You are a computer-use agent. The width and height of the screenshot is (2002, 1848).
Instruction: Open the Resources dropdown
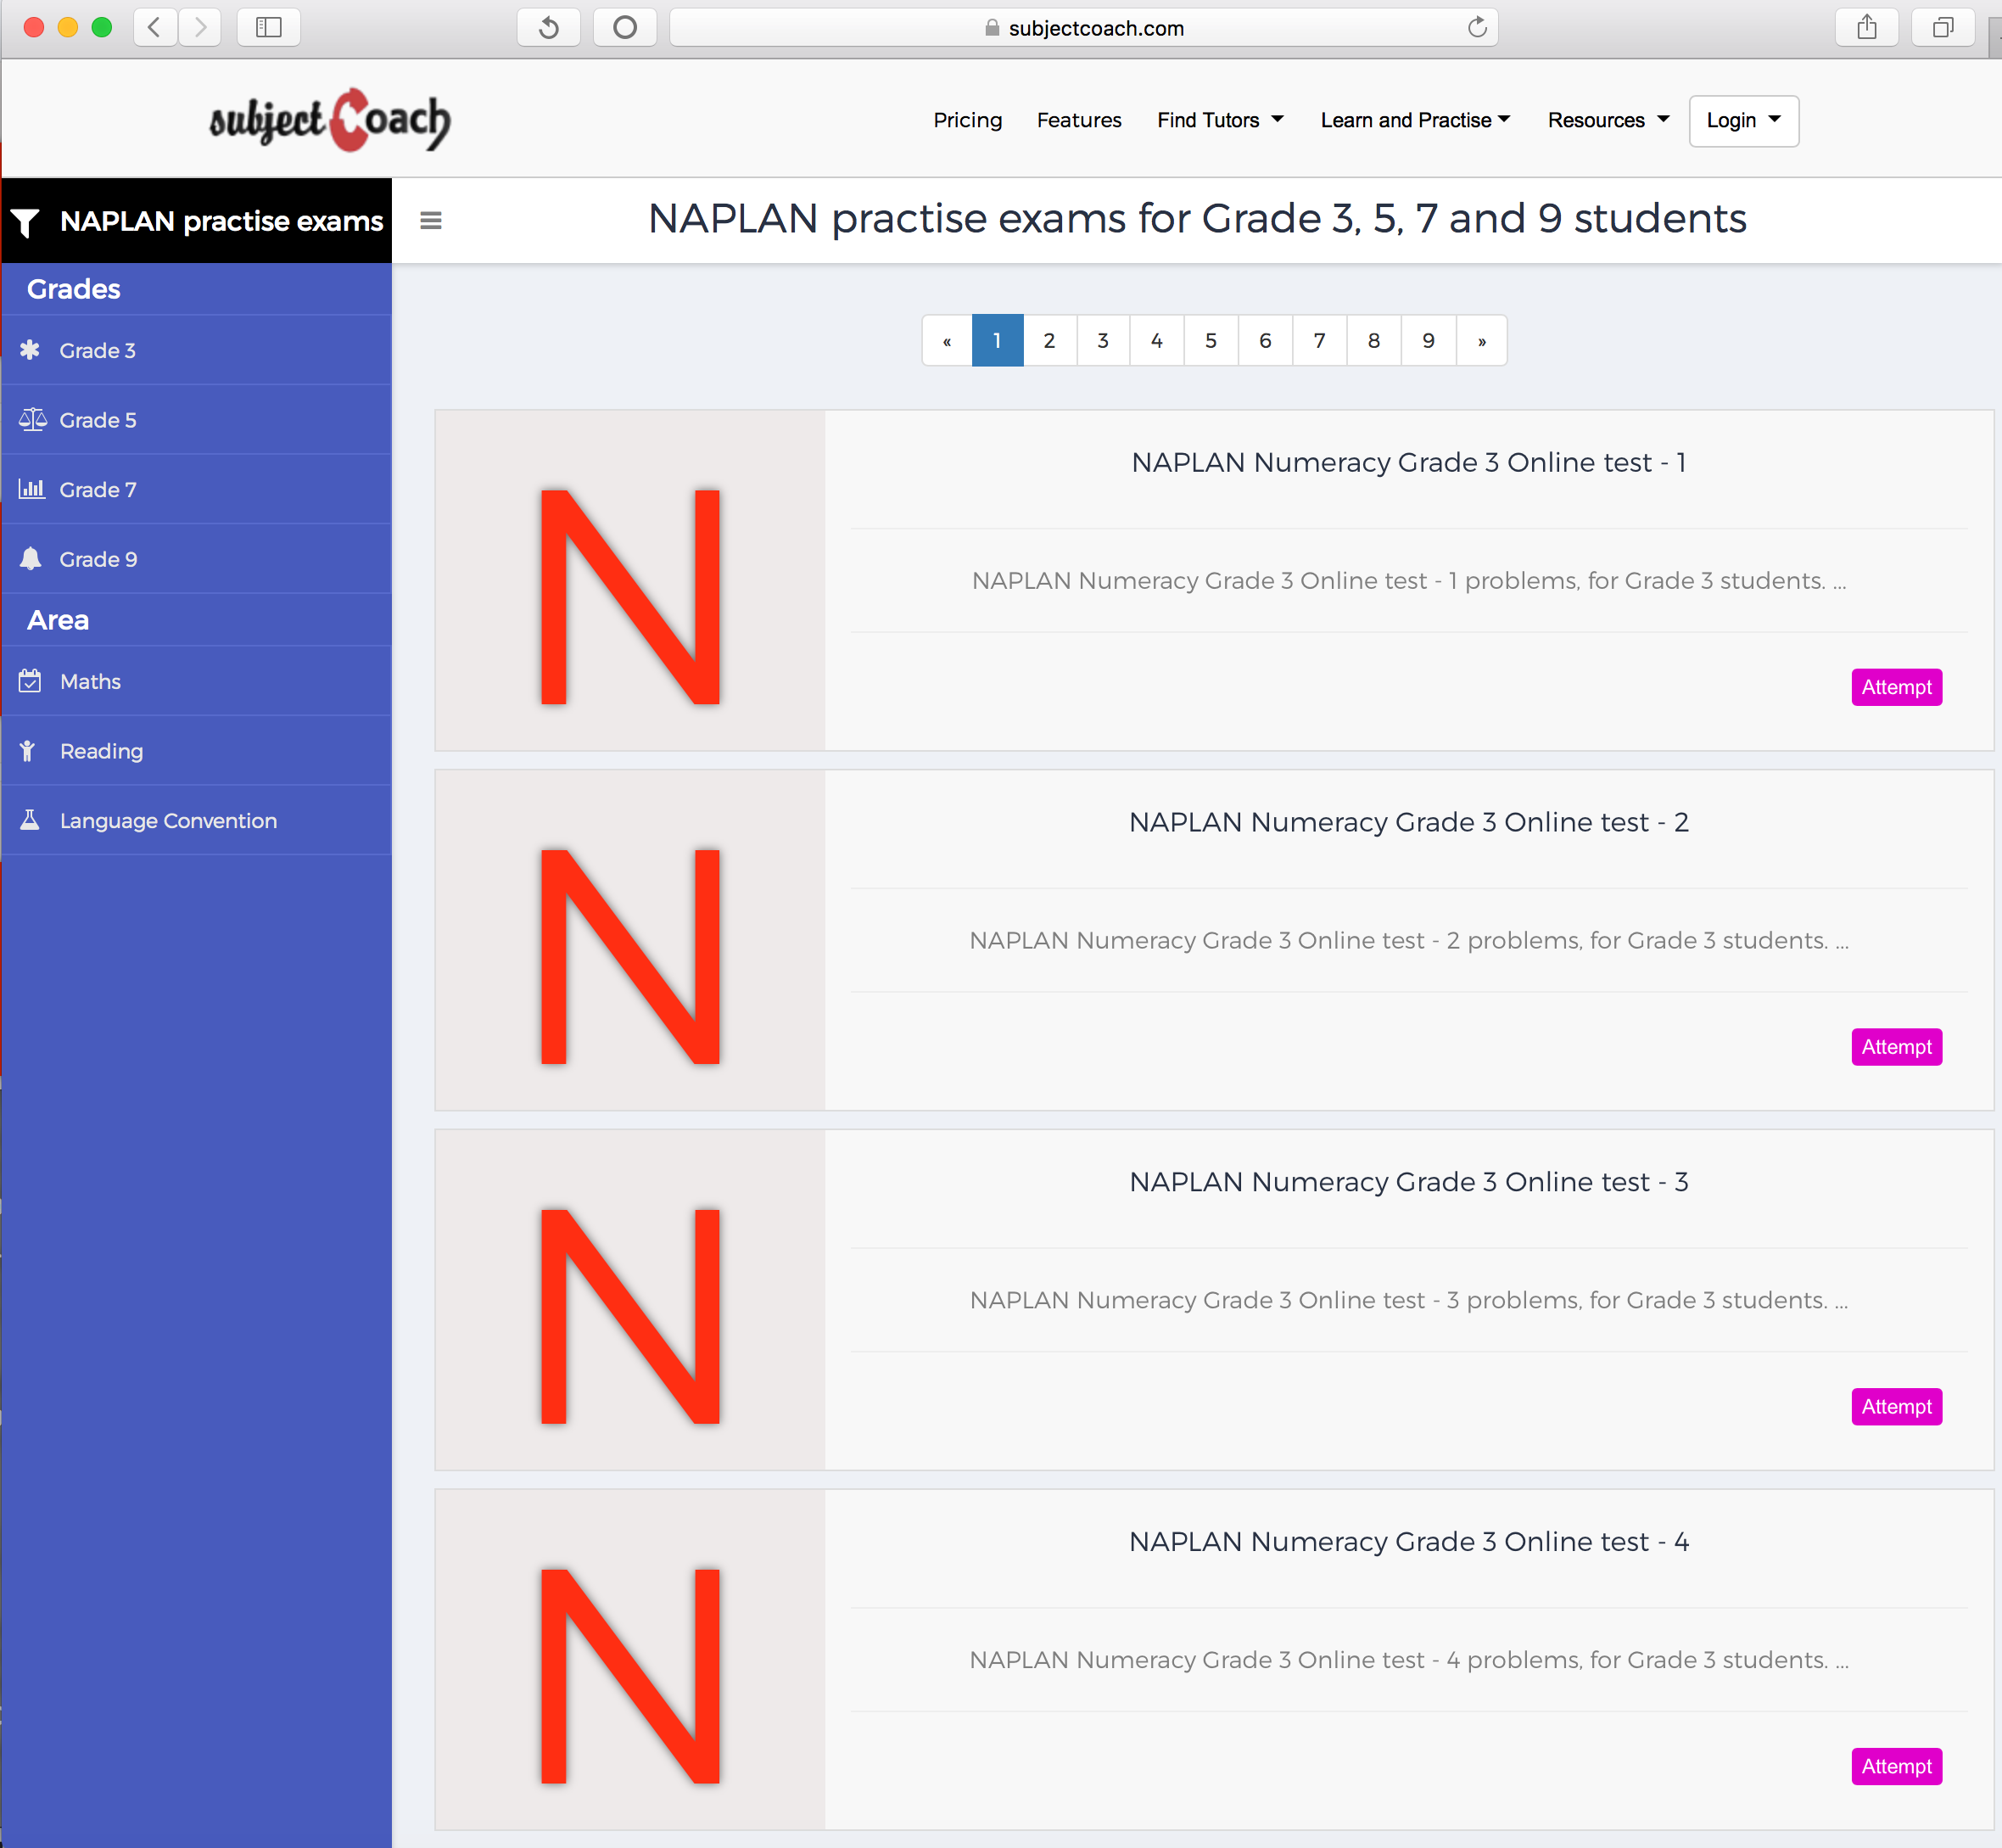coord(1605,120)
